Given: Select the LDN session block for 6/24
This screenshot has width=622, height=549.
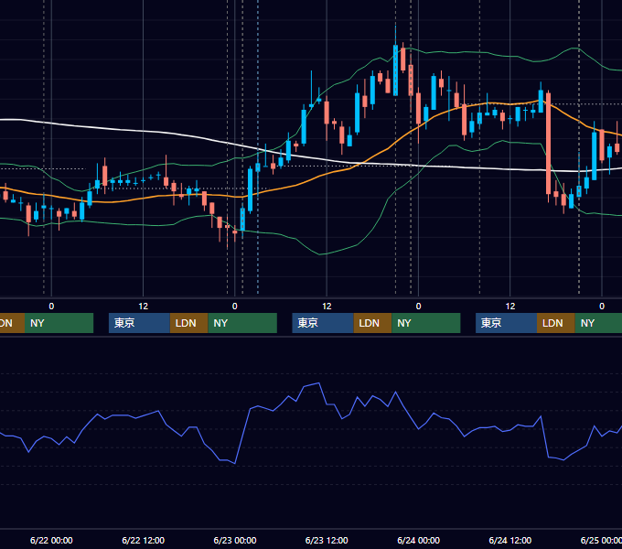Looking at the screenshot, I should tap(556, 323).
